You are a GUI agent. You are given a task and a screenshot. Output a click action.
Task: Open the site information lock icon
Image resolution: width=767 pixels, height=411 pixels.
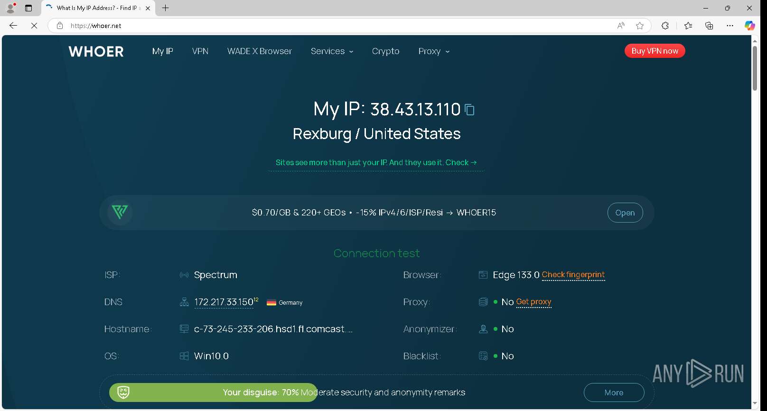coord(60,26)
